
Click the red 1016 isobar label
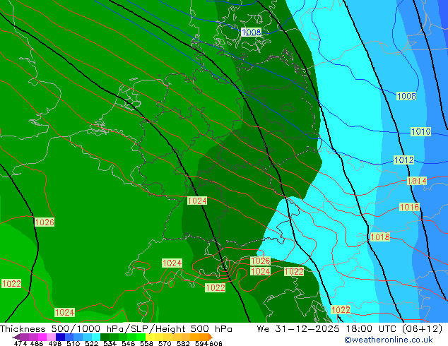point(409,208)
